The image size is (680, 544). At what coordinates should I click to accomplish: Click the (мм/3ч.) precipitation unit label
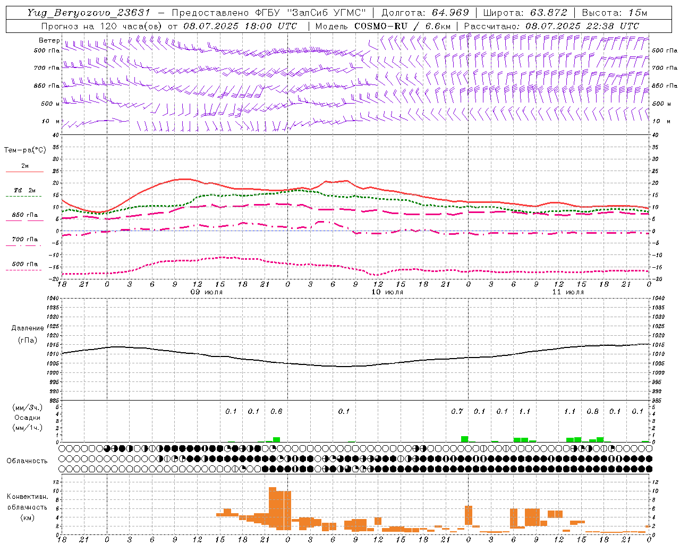[x=27, y=407]
